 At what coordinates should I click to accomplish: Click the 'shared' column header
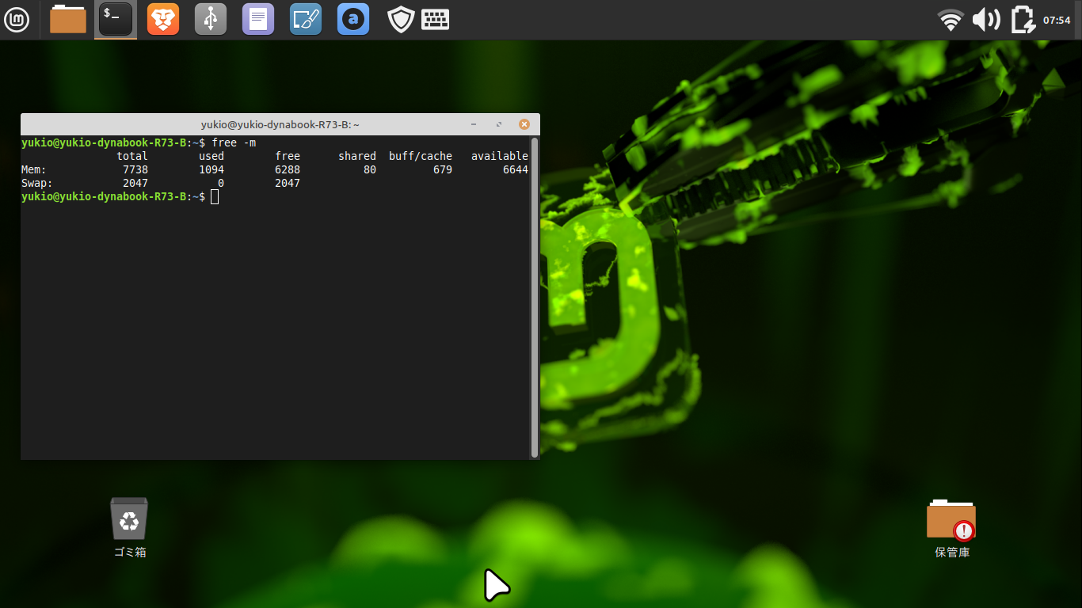point(357,156)
